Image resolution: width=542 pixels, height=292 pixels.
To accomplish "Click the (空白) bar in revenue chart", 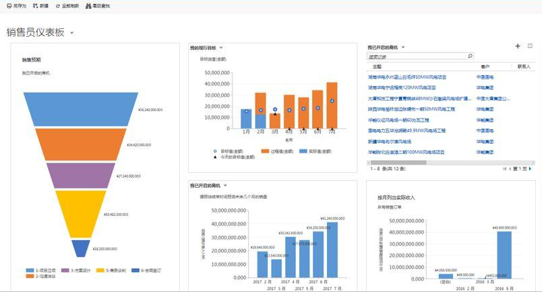I will tap(446, 276).
